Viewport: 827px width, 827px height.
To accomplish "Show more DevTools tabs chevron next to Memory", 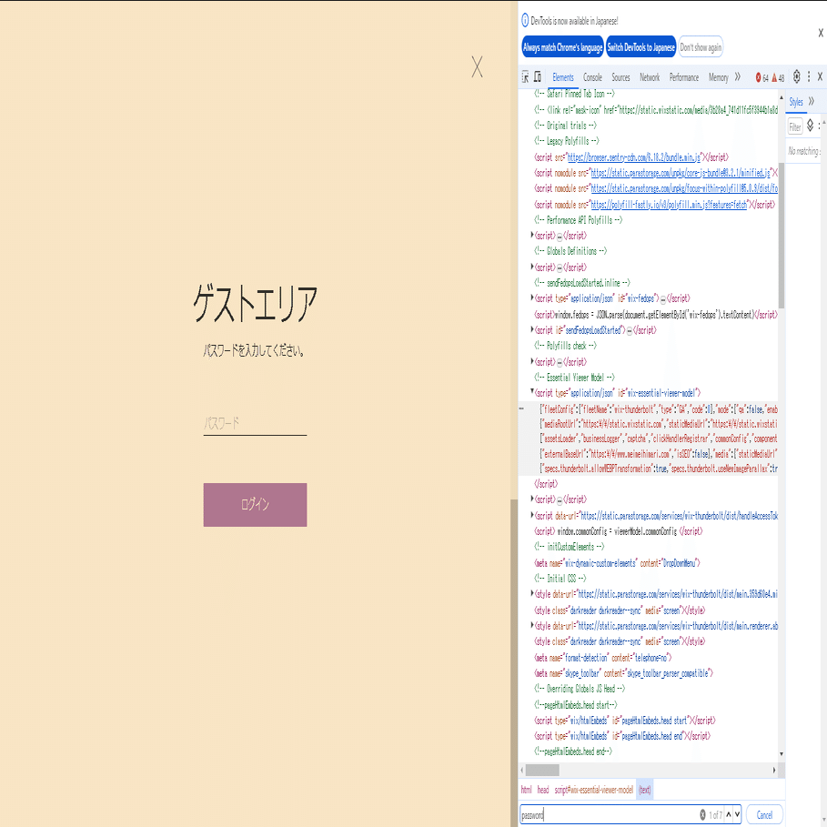I will pyautogui.click(x=737, y=77).
